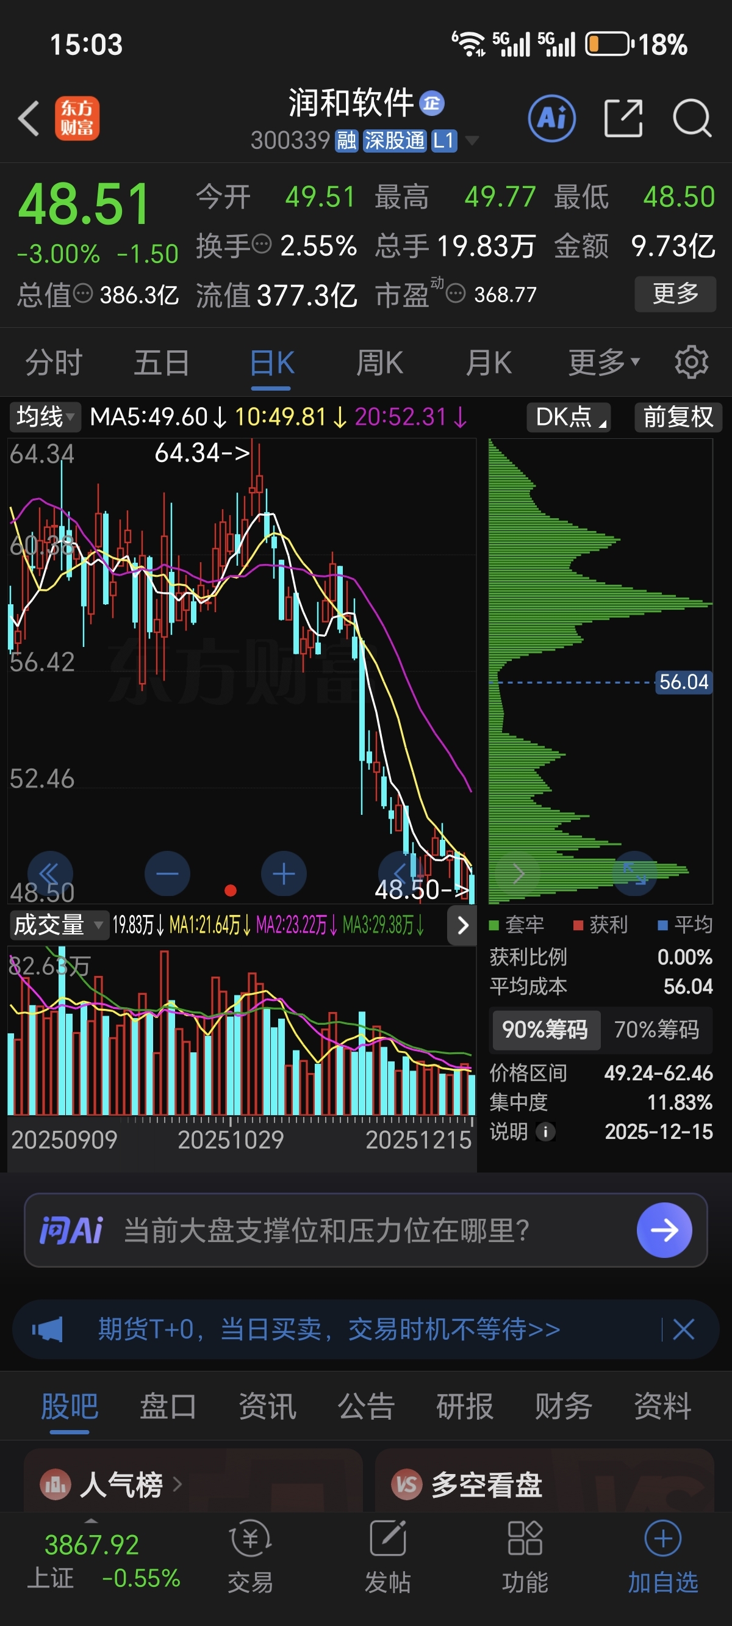732x1626 pixels.
Task: Open the 股吧 tab
Action: point(70,1406)
